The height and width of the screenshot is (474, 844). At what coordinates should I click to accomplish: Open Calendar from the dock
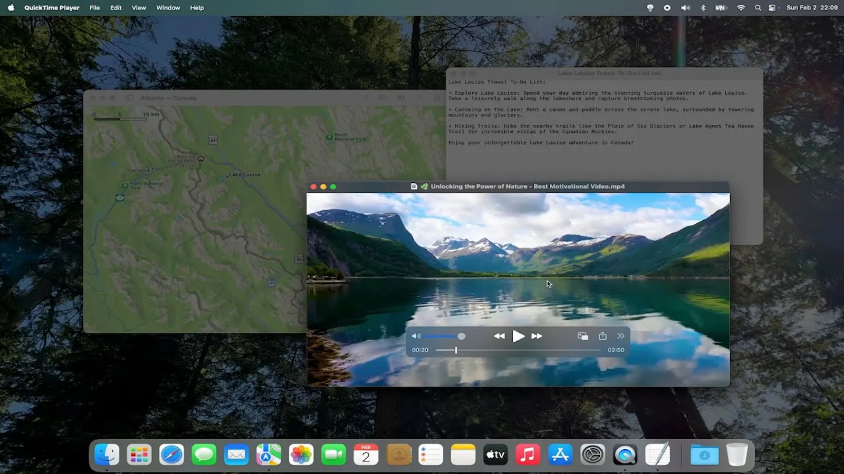[366, 455]
